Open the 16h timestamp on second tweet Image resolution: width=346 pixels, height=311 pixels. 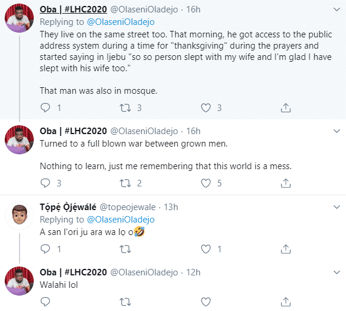(193, 131)
